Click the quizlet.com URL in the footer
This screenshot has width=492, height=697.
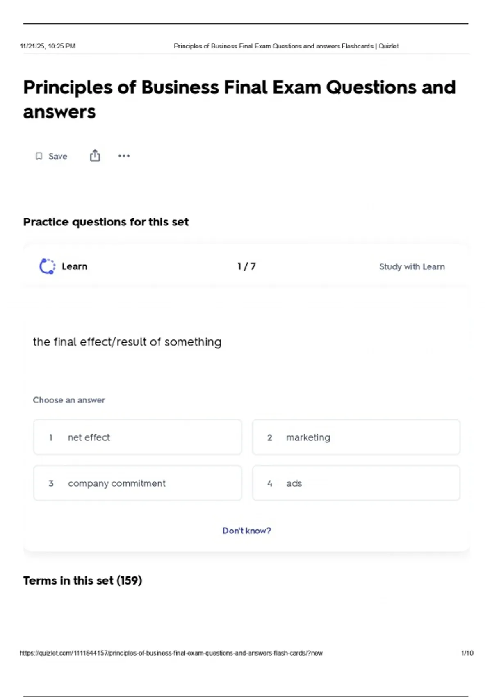(171, 653)
